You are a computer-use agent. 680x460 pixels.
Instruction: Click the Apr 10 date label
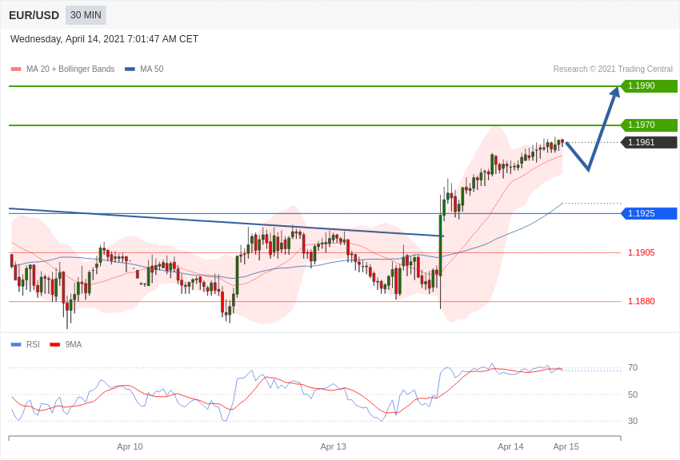click(130, 446)
